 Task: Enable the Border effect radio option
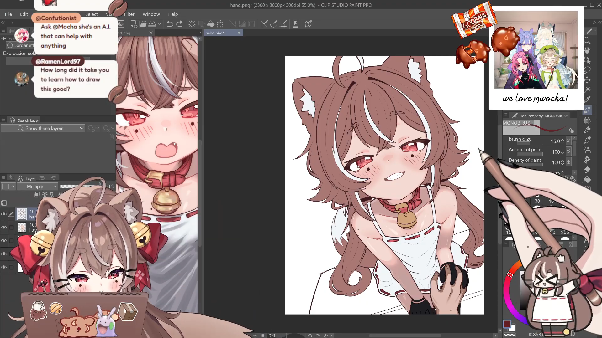pos(10,45)
